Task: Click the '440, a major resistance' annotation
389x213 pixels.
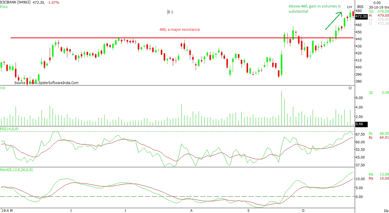Action: point(180,29)
